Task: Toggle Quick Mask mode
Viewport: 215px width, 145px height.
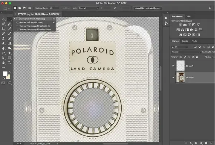Action: click(x=3, y=83)
